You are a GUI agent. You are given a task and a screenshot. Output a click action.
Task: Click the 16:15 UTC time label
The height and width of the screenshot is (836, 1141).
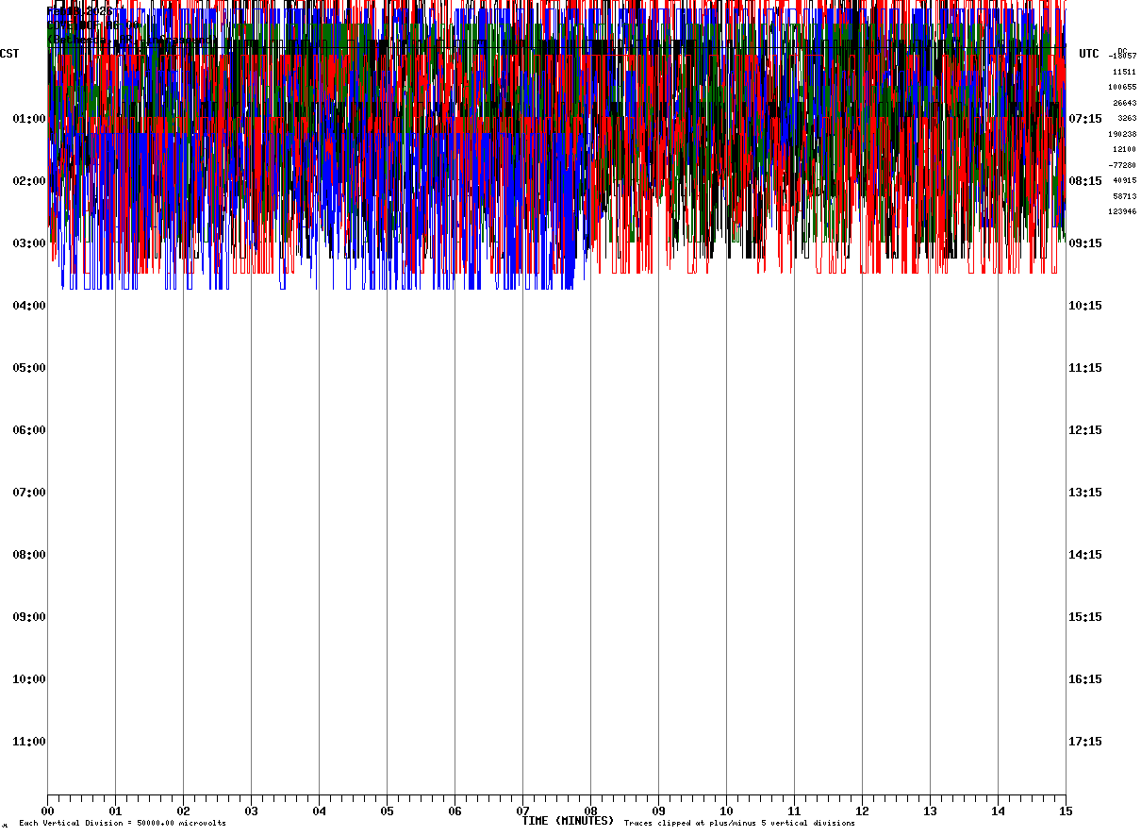tap(1085, 679)
